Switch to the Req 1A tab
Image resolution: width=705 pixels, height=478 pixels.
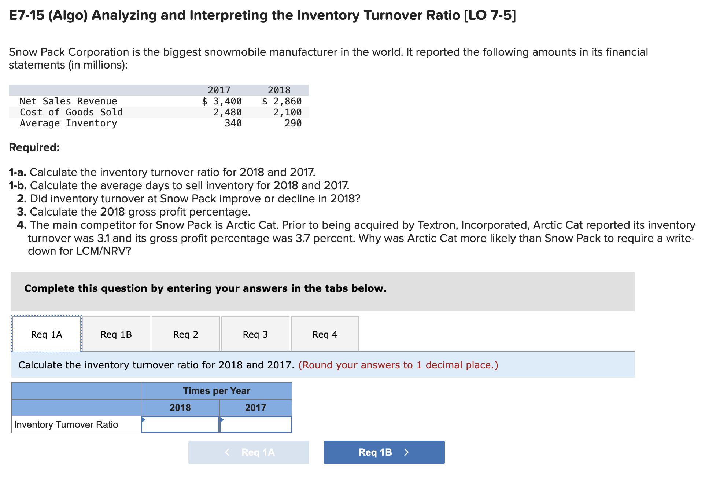(x=46, y=334)
